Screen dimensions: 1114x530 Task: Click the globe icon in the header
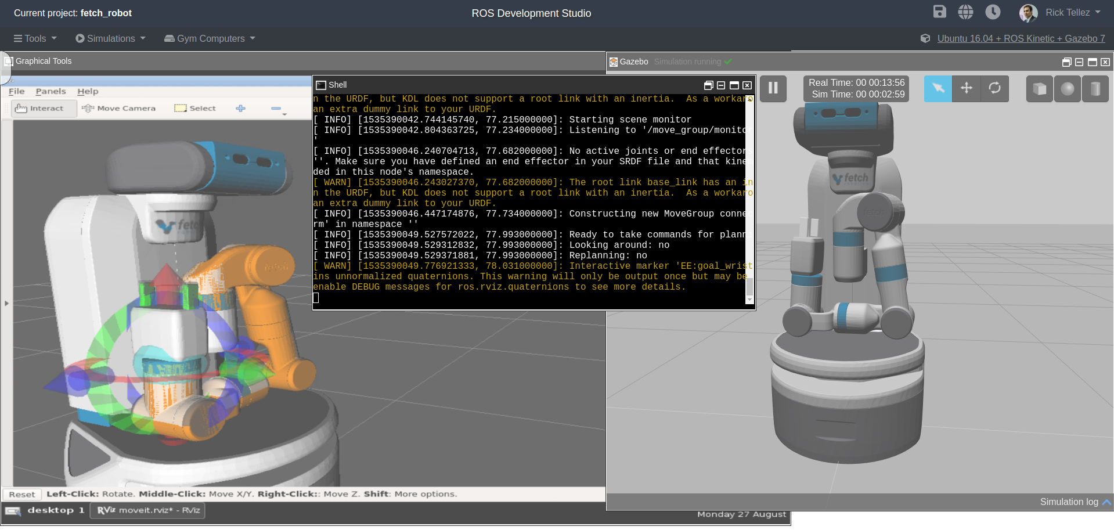coord(965,12)
